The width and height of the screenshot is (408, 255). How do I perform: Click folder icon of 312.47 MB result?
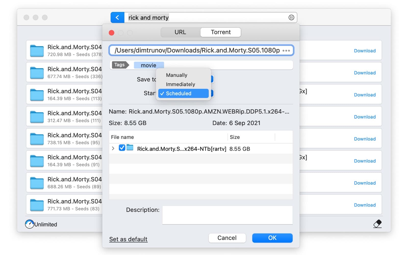pos(37,117)
